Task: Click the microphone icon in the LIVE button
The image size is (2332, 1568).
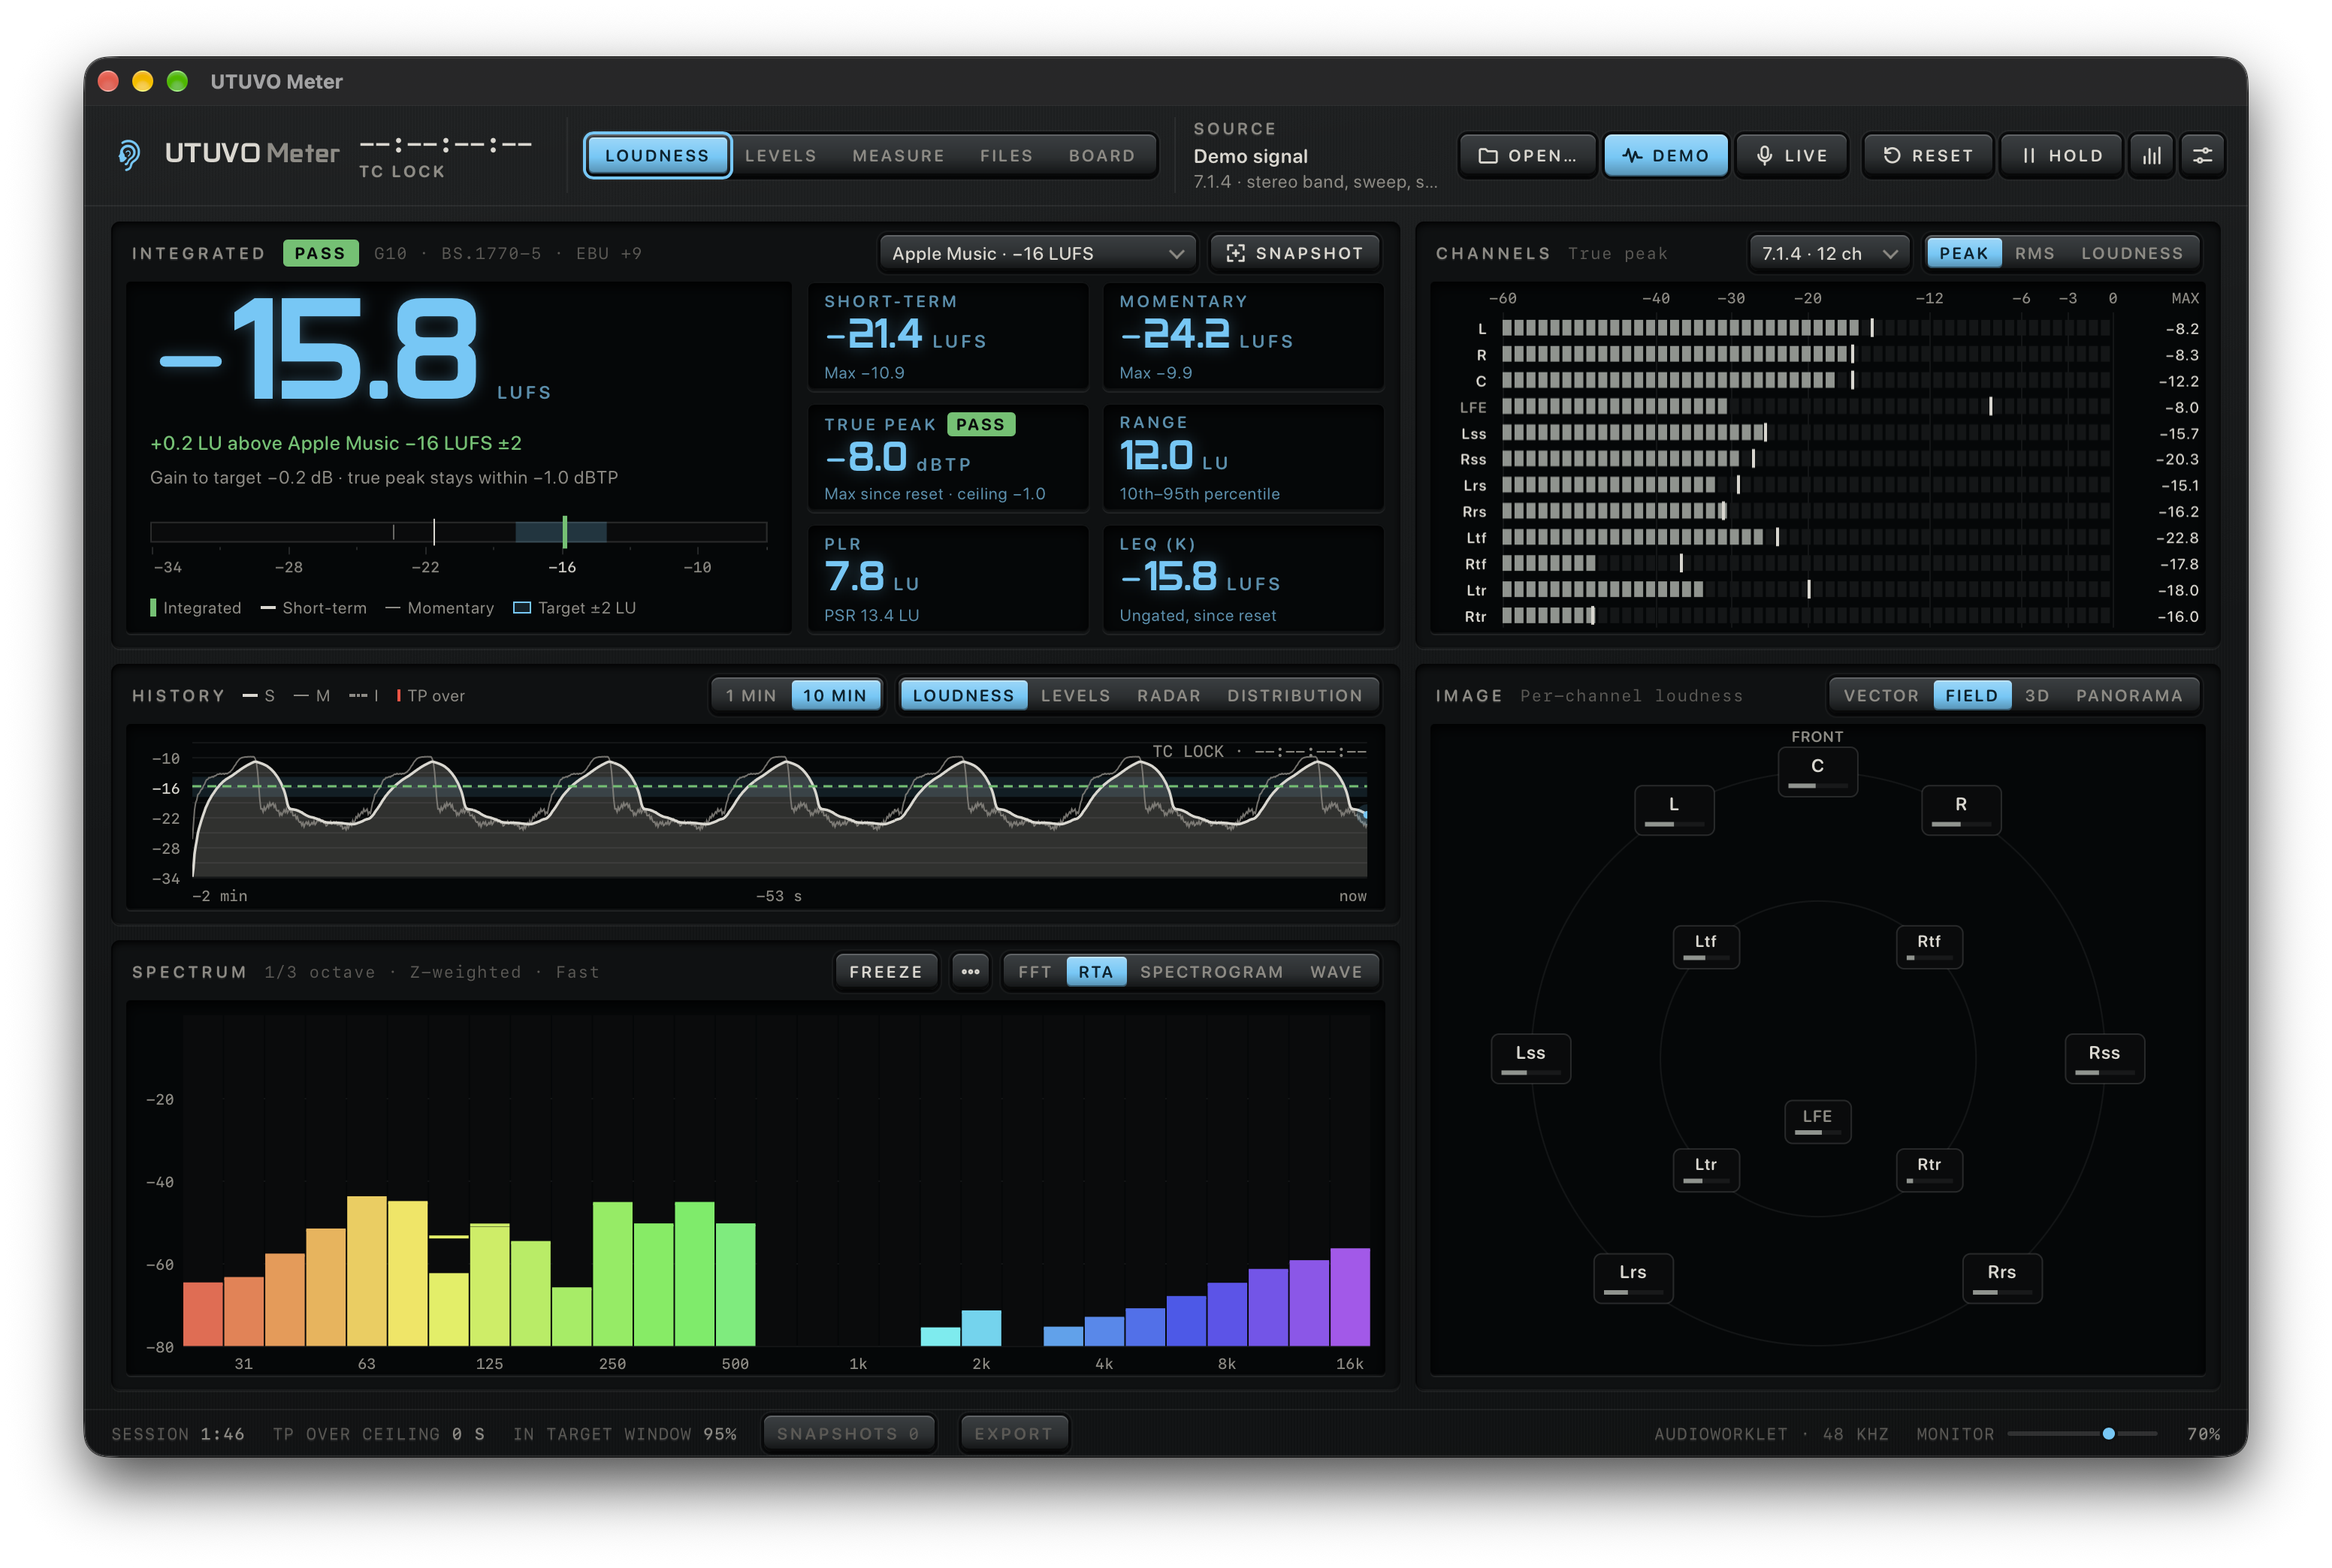Action: [1764, 155]
